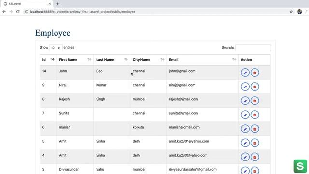Select the sunita@gmail.com email cell
Image resolution: width=309 pixels, height=174 pixels.
click(202, 115)
